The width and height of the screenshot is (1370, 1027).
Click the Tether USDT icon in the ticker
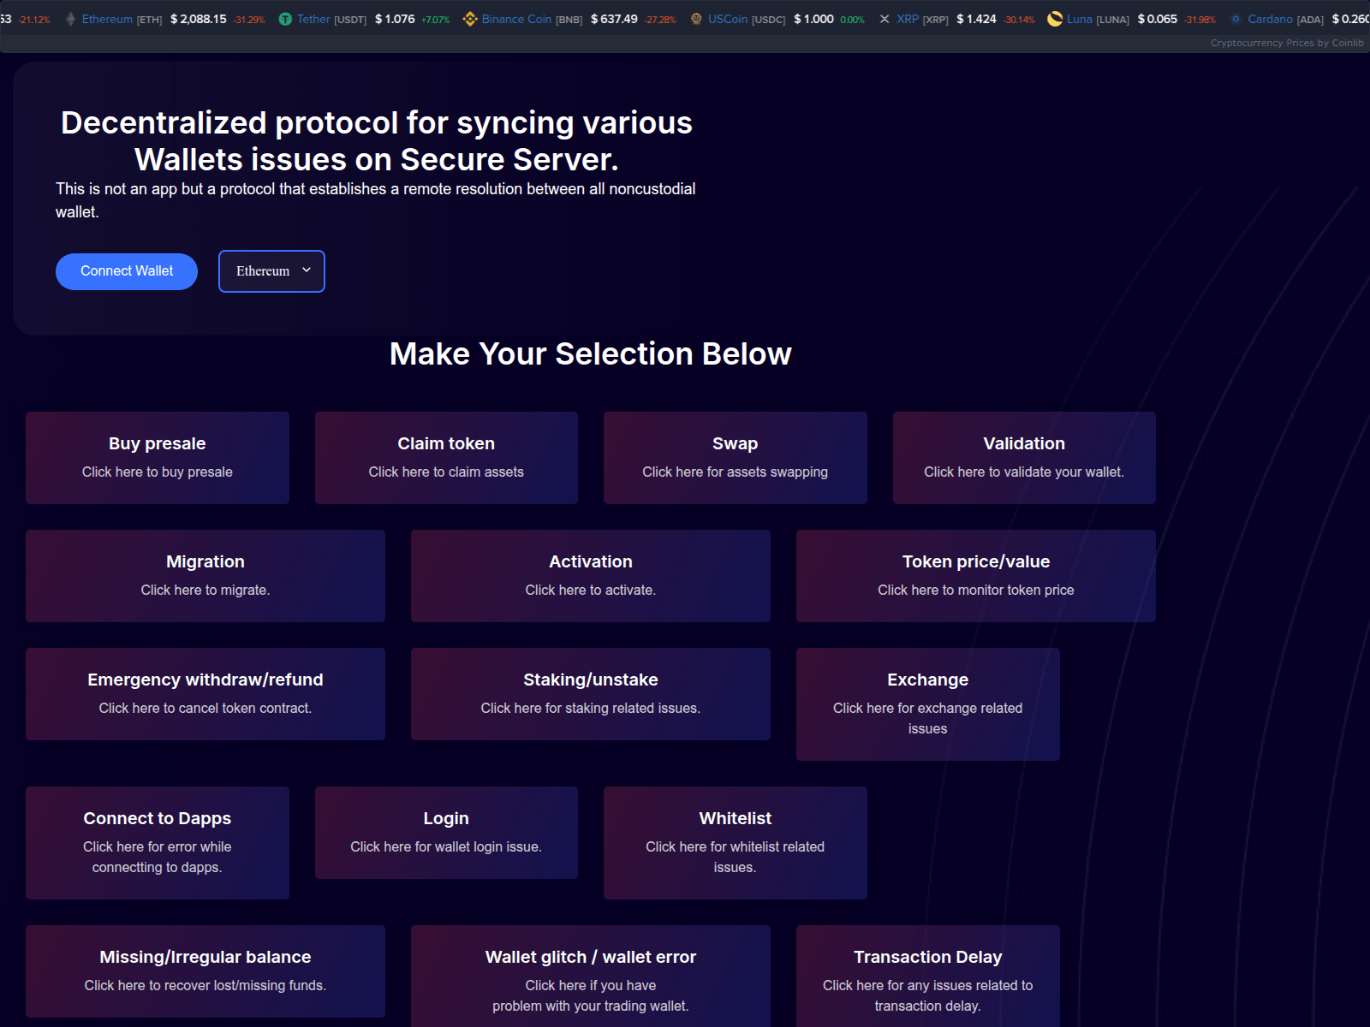coord(285,18)
